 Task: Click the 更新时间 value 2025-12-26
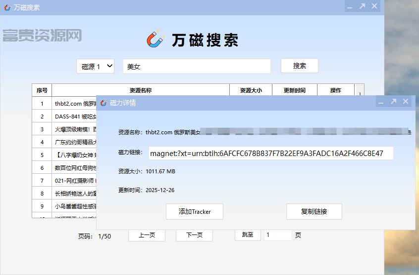160,190
